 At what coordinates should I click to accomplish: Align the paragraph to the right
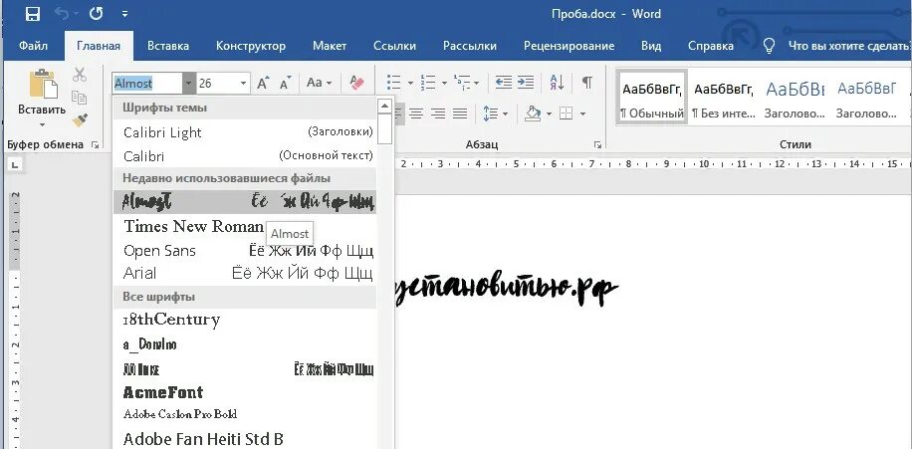(x=438, y=113)
